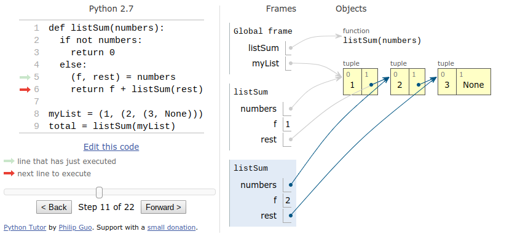
Task: Click code line 9 total = listSum(myList)
Action: coord(112,126)
